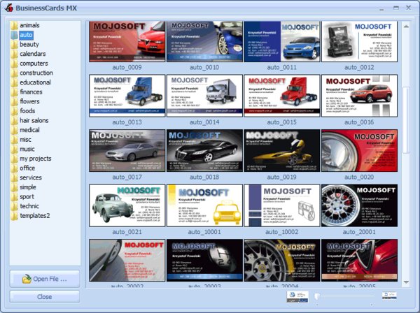Open the animals folder
The height and width of the screenshot is (313, 420).
tap(29, 25)
